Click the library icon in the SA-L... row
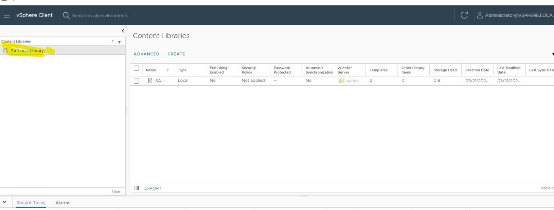The height and width of the screenshot is (210, 554). (150, 80)
